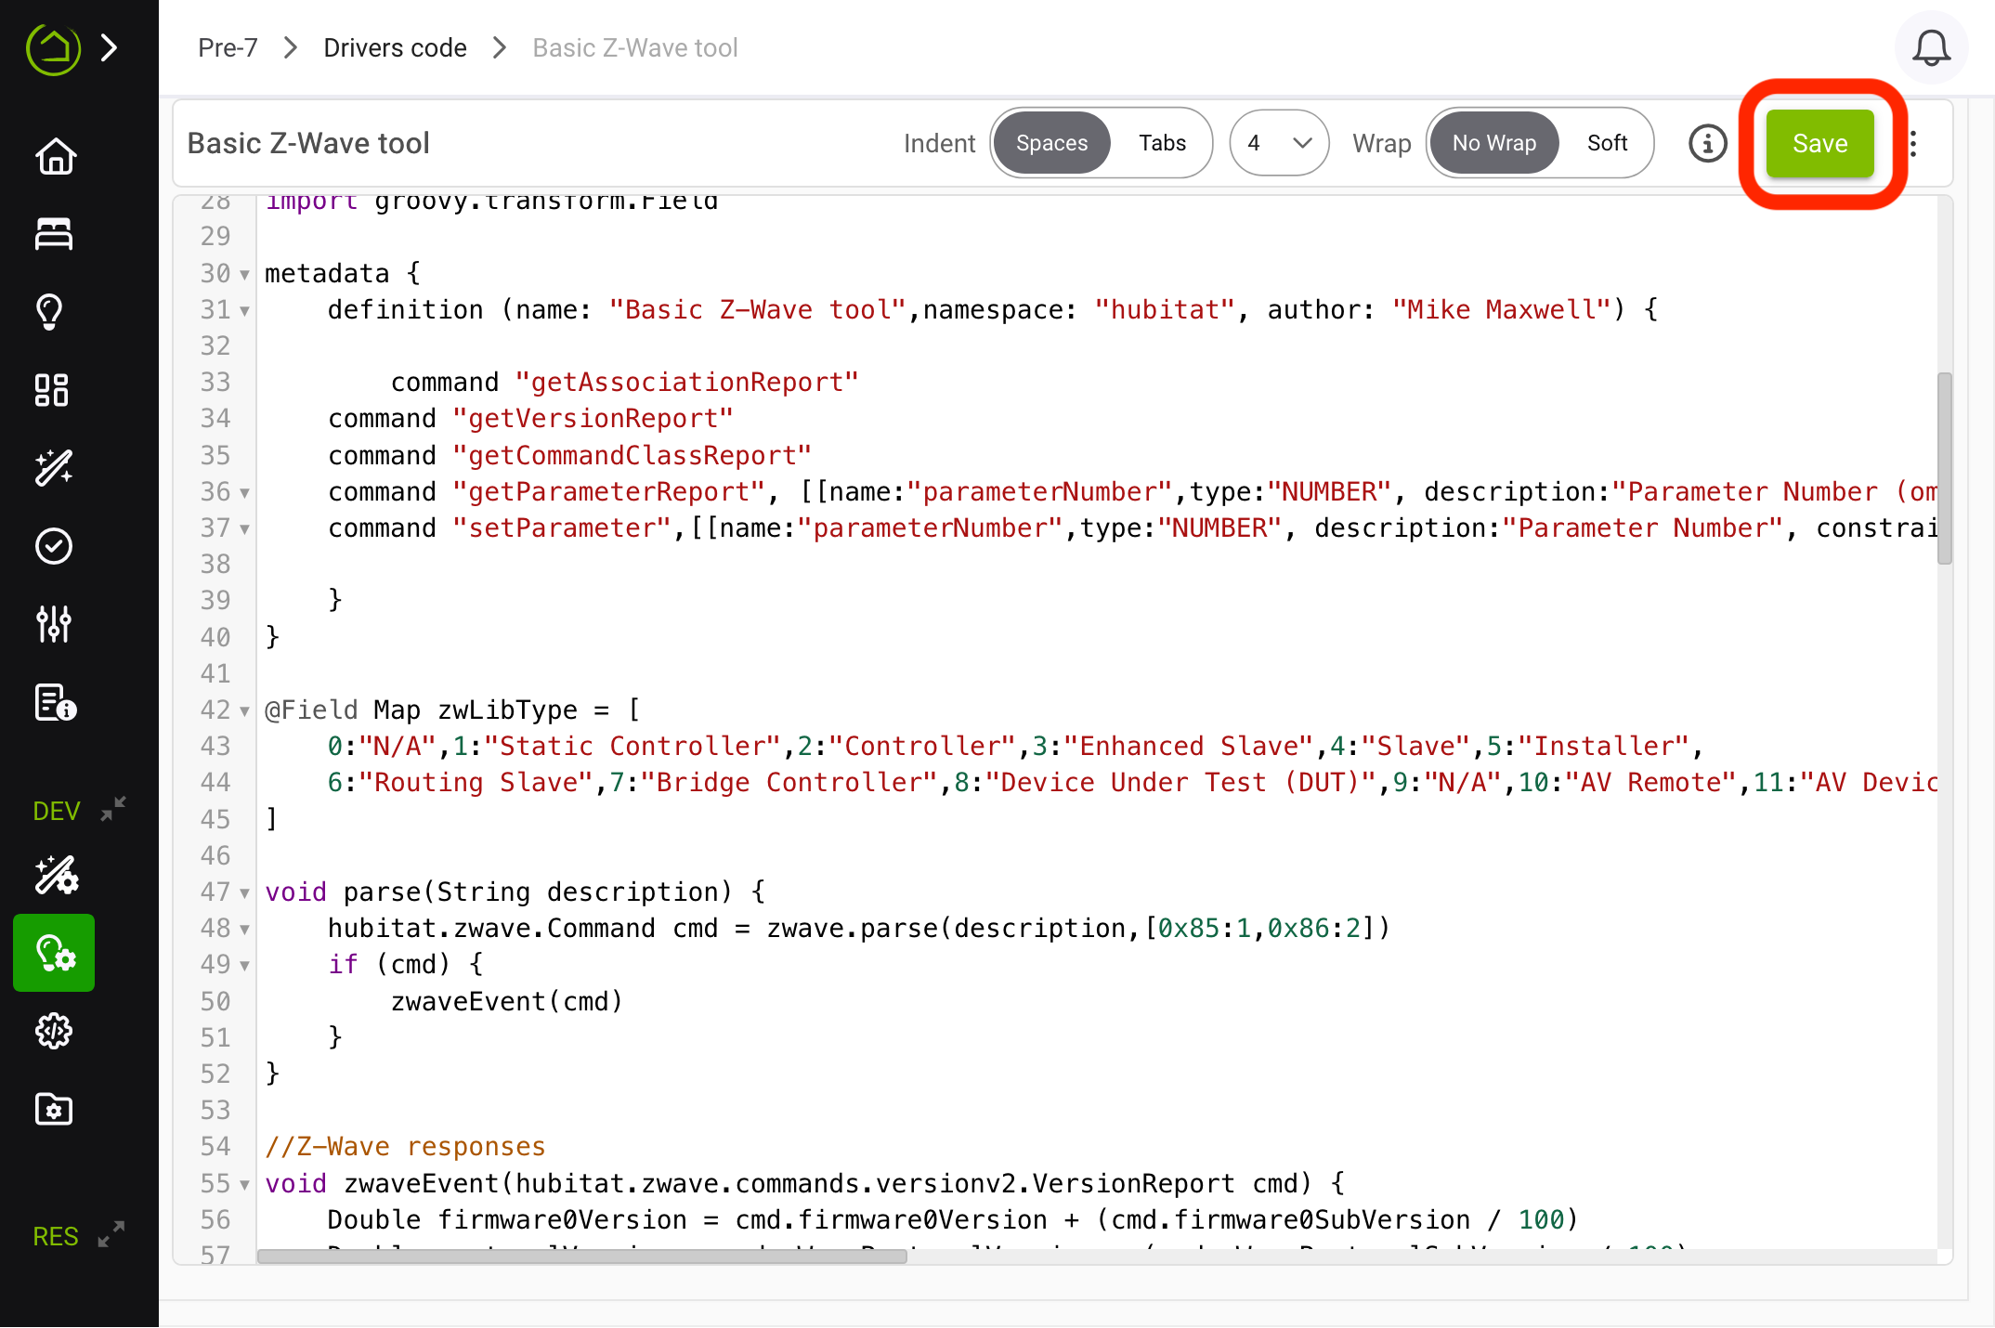This screenshot has height=1328, width=1995.
Task: Click the "//Z-Wave responses" comment line
Action: pos(405,1147)
